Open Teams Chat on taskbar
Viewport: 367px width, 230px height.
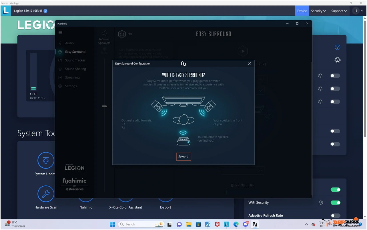[179, 224]
